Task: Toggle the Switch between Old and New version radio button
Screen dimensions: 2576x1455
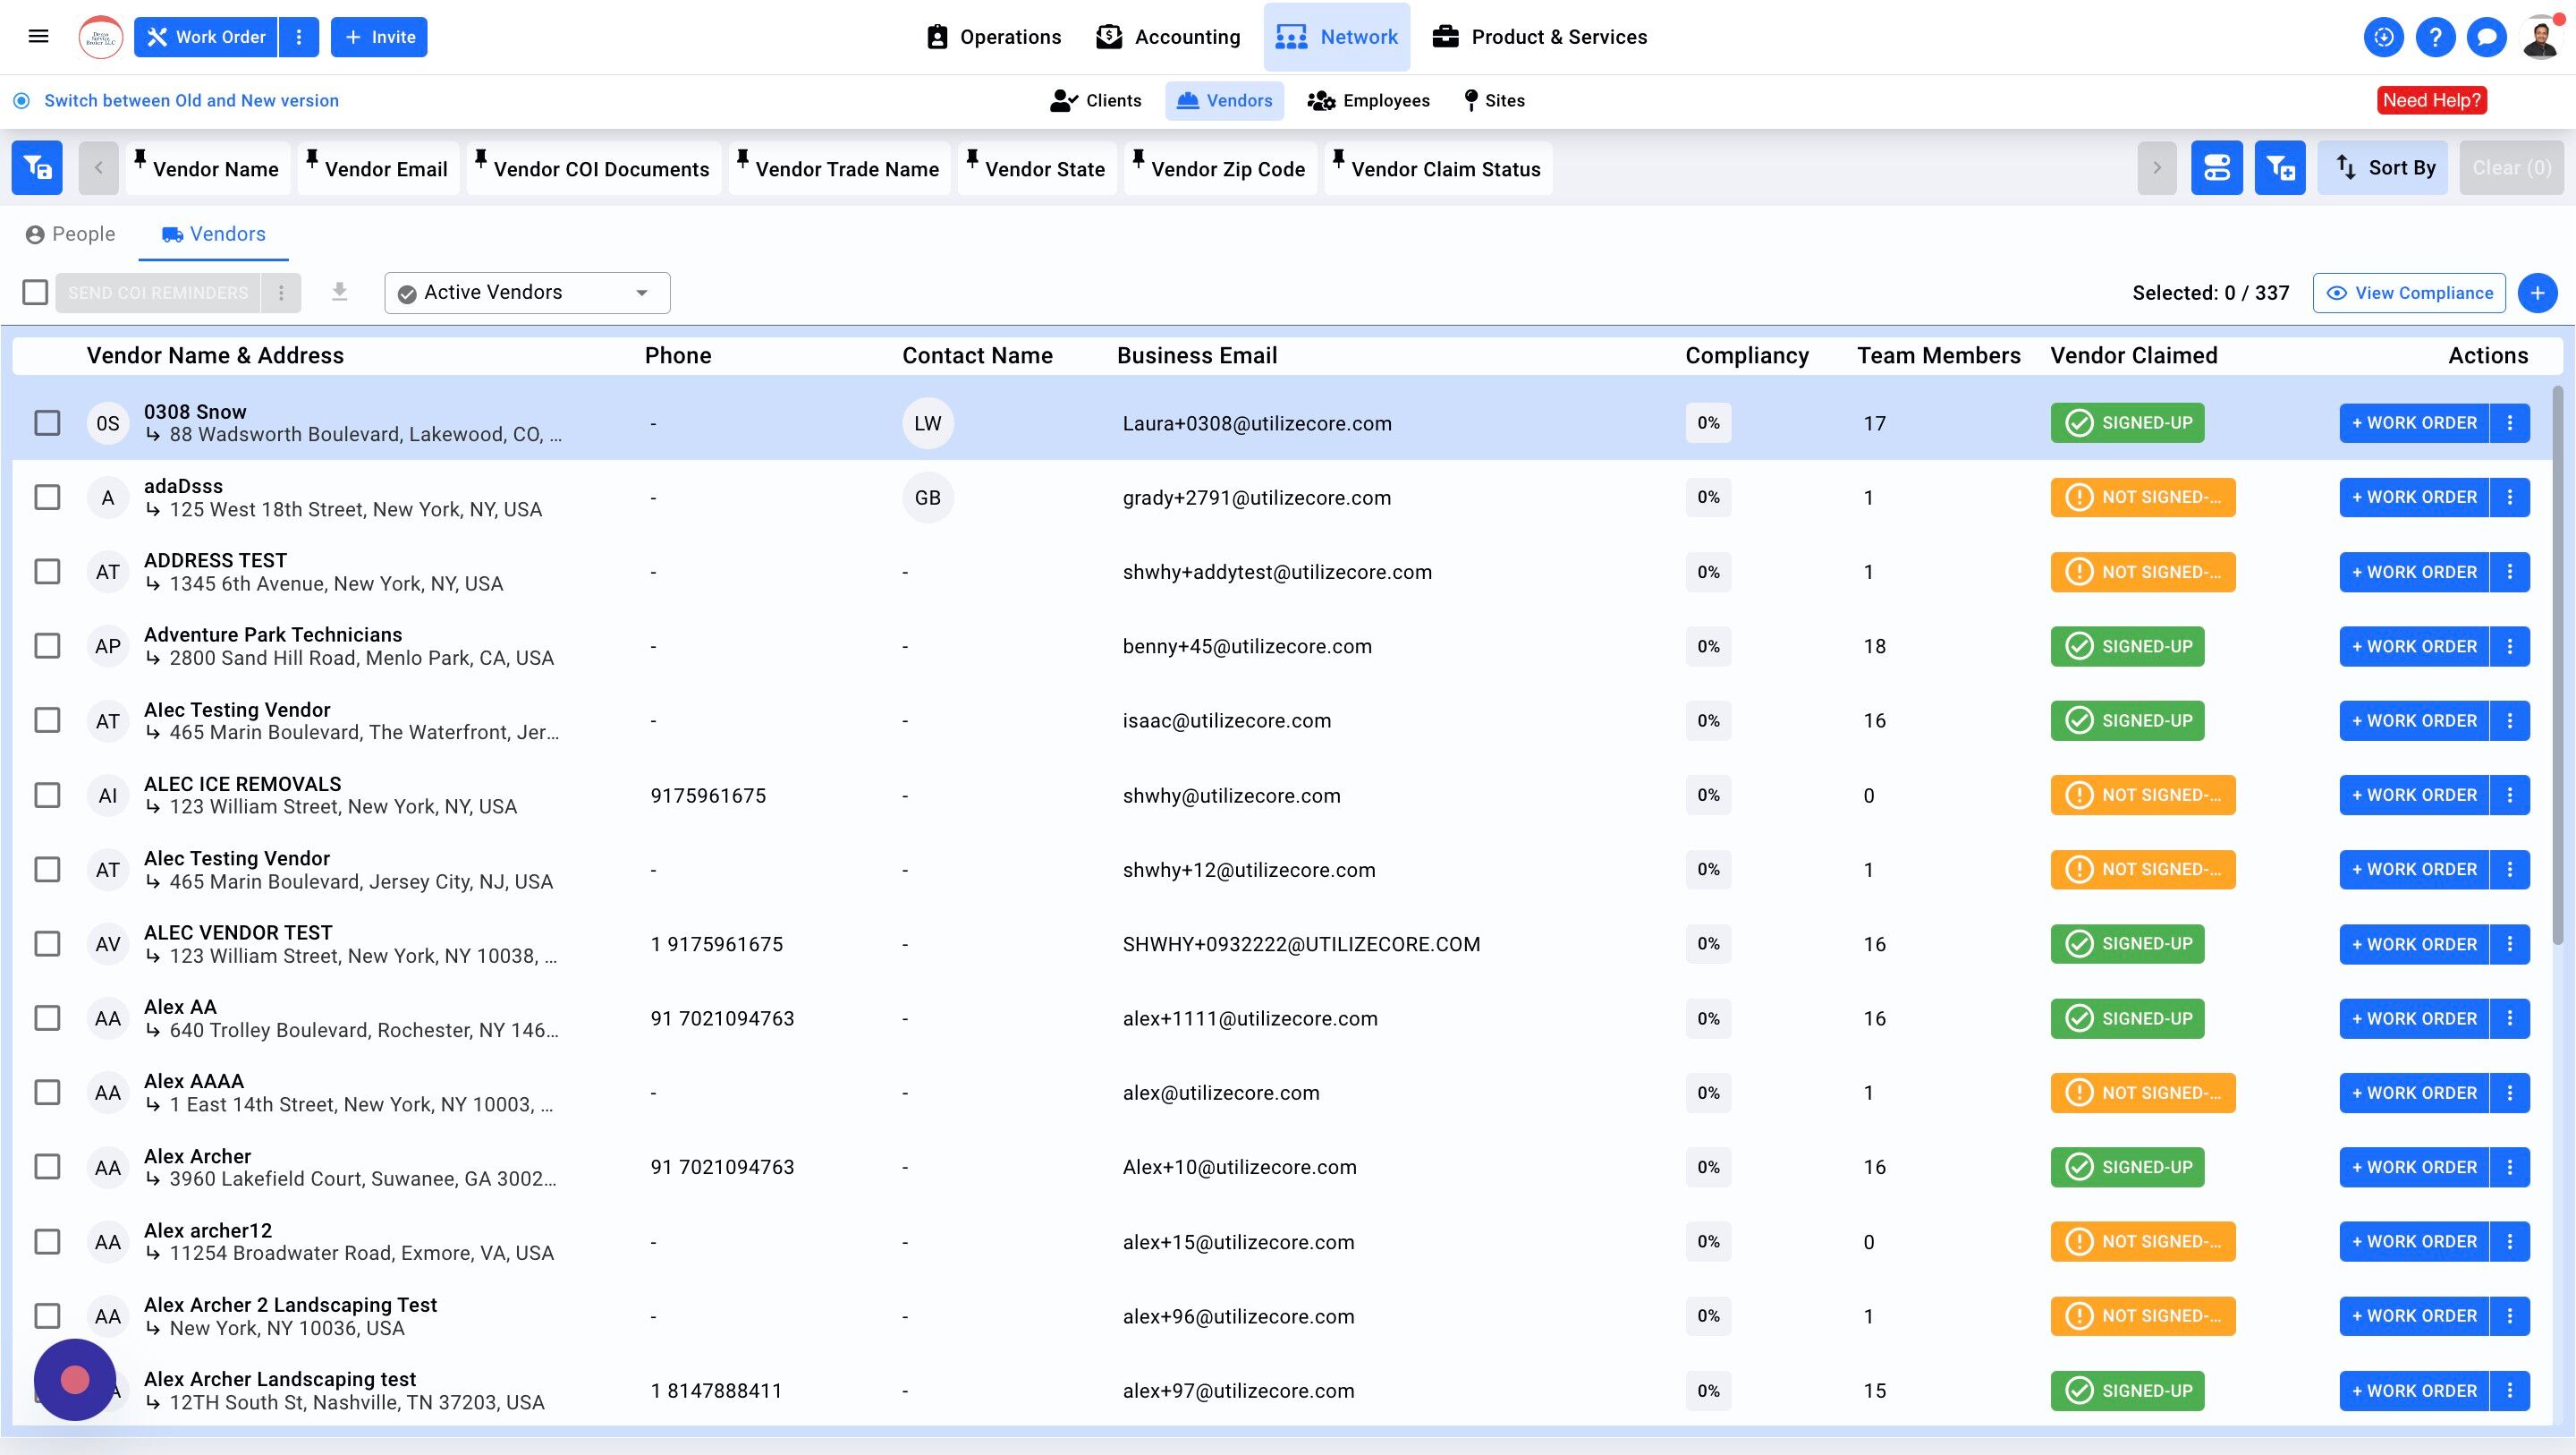Action: tap(21, 100)
